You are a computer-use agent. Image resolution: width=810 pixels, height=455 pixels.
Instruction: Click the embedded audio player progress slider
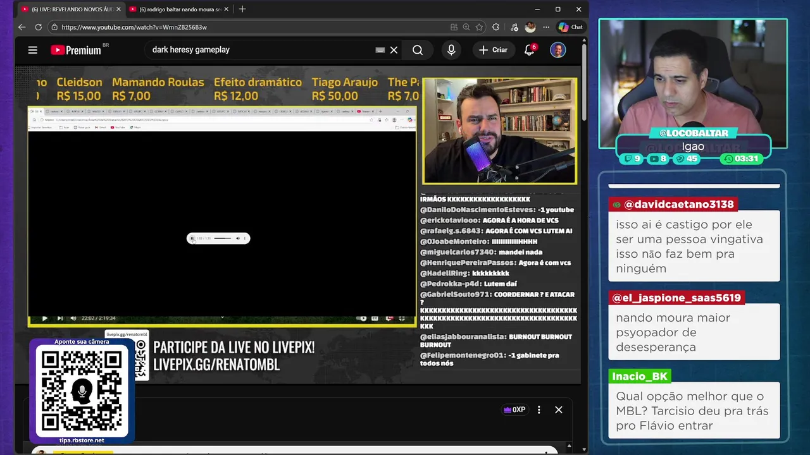pos(223,238)
